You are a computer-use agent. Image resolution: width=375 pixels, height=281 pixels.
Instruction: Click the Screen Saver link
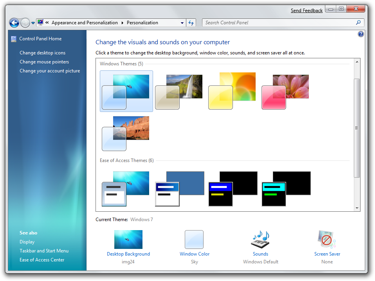(327, 254)
